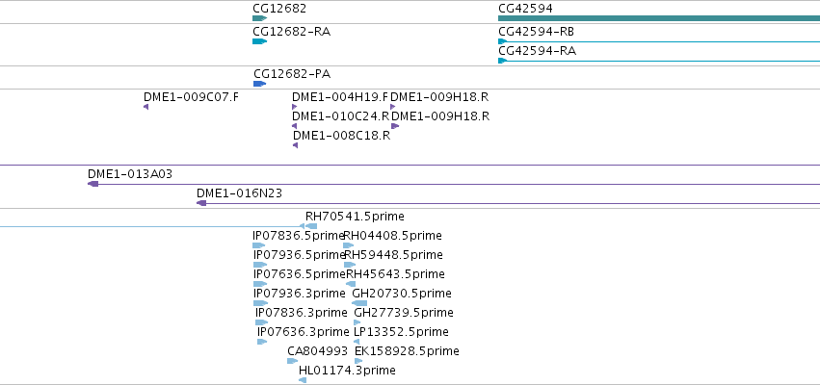Select the RH70541.5prime EST glyph

[x=308, y=226]
